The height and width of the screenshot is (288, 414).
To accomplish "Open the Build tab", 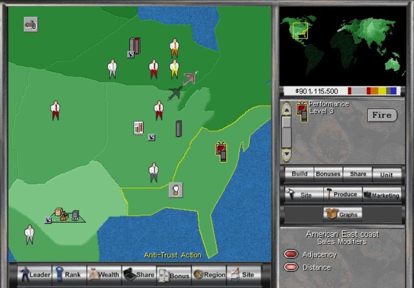I will (x=299, y=174).
